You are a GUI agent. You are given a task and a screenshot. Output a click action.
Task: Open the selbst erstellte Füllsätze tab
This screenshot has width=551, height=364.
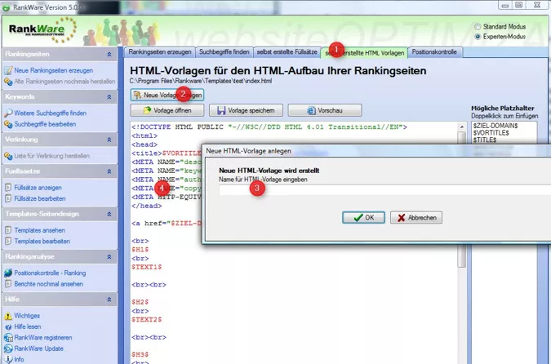[x=287, y=52]
